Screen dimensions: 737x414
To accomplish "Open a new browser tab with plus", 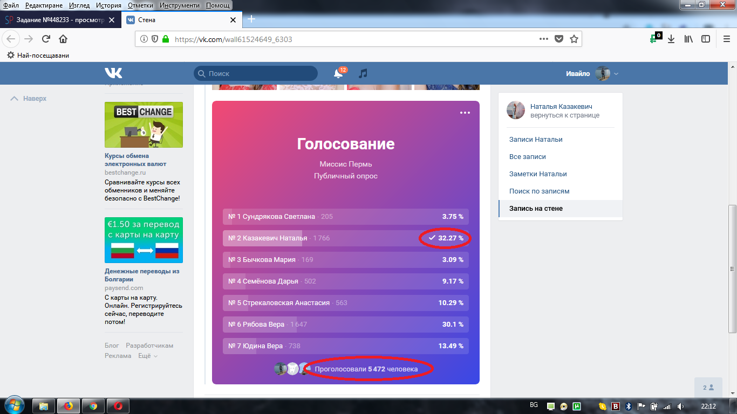I will click(251, 19).
